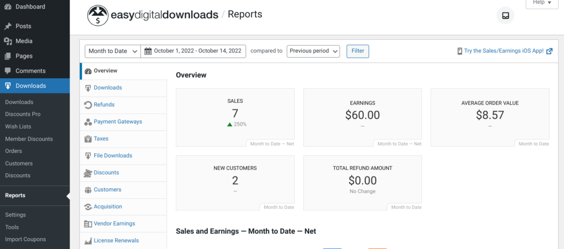Click the Overview gauge icon
The height and width of the screenshot is (249, 564).
[88, 71]
